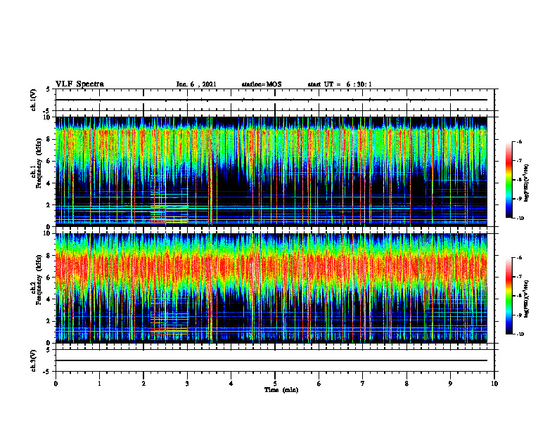
Task: Click time-axis tick label "4"
Action: 231,384
